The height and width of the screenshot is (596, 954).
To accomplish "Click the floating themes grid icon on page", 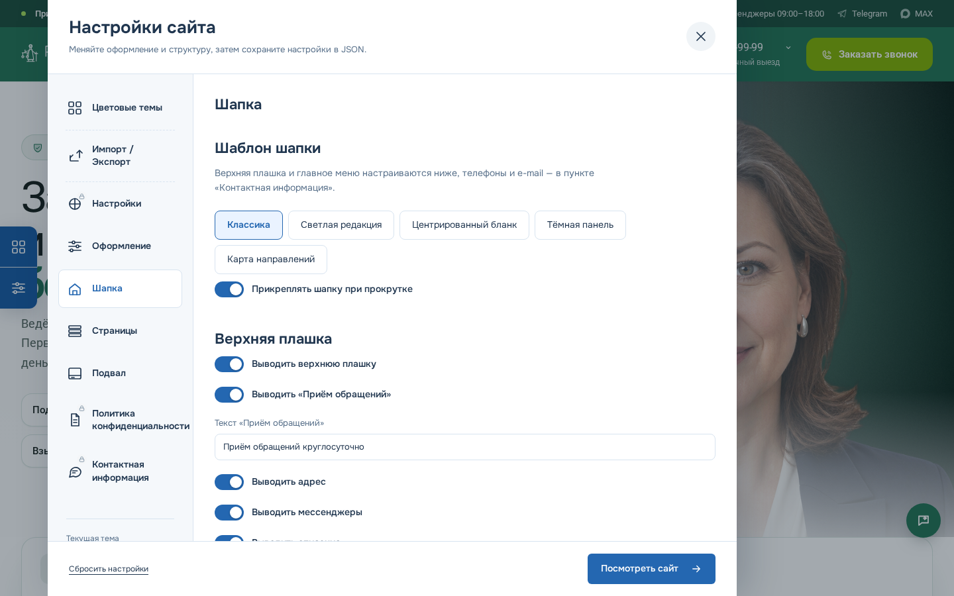I will pyautogui.click(x=19, y=247).
